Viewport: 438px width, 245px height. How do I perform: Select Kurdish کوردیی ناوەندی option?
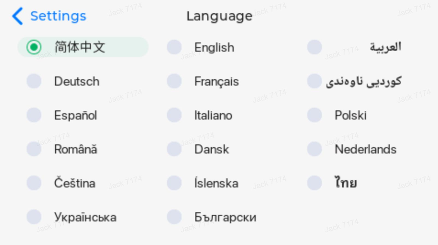click(x=314, y=81)
